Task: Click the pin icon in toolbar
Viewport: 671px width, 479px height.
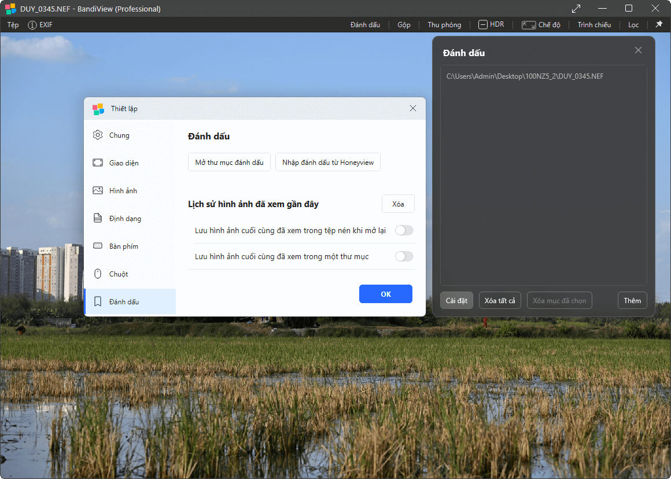Action: [x=658, y=25]
